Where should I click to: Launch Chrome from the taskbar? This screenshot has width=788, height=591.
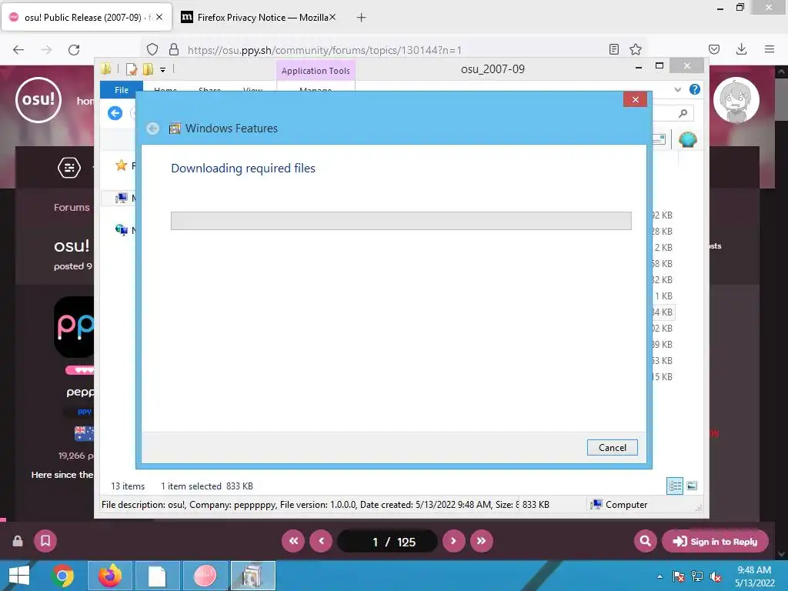point(62,576)
